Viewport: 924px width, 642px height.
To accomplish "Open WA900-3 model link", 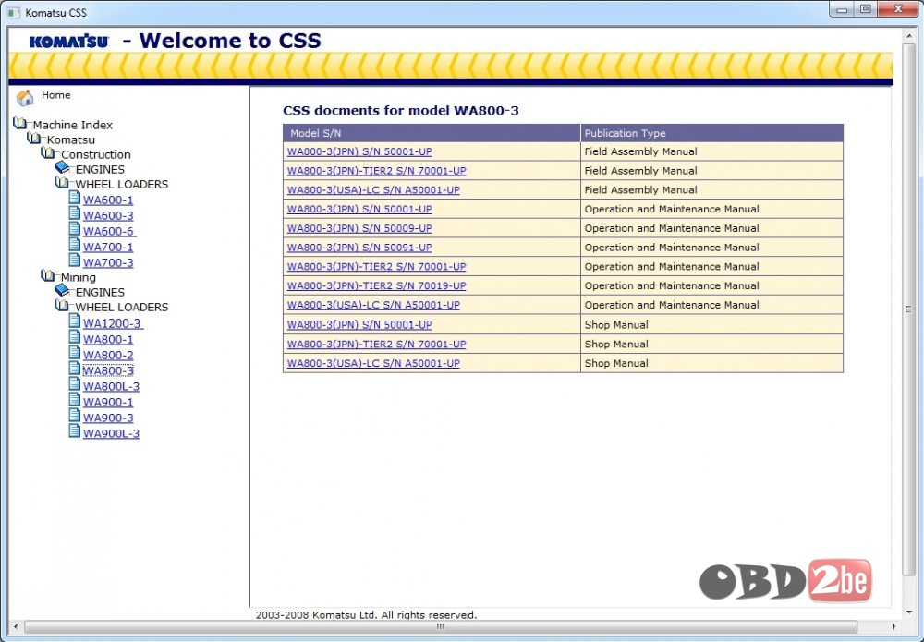I will tap(108, 418).
